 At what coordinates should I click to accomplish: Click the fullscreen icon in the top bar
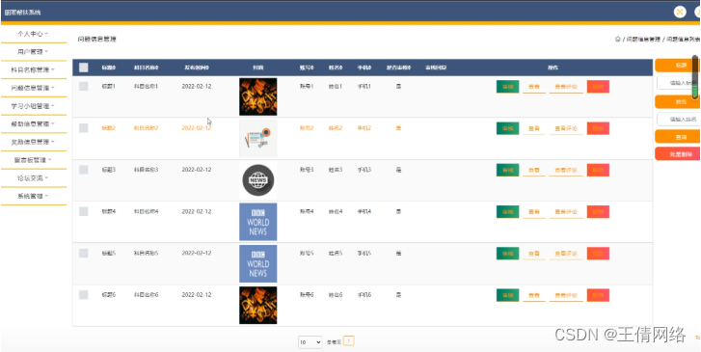click(680, 13)
